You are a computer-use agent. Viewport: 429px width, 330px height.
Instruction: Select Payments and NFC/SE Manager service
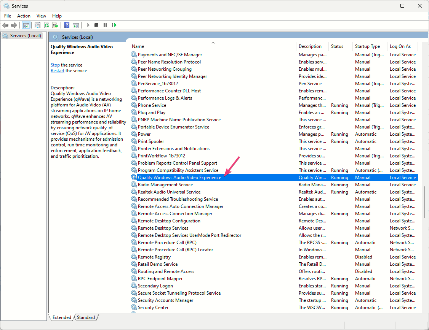tap(274, 55)
